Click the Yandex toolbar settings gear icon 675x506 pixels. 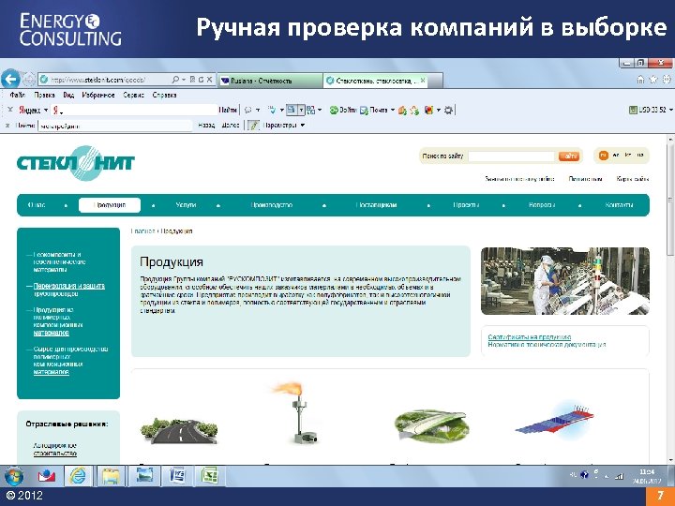point(448,111)
